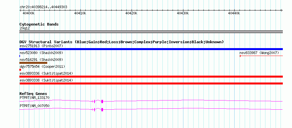Click the RefSeq Genes track title
The height and width of the screenshot is (128, 292).
(x=33, y=94)
